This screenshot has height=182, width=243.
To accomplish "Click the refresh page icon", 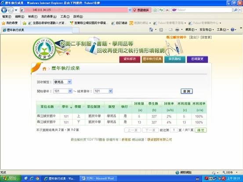I will click(x=161, y=10).
